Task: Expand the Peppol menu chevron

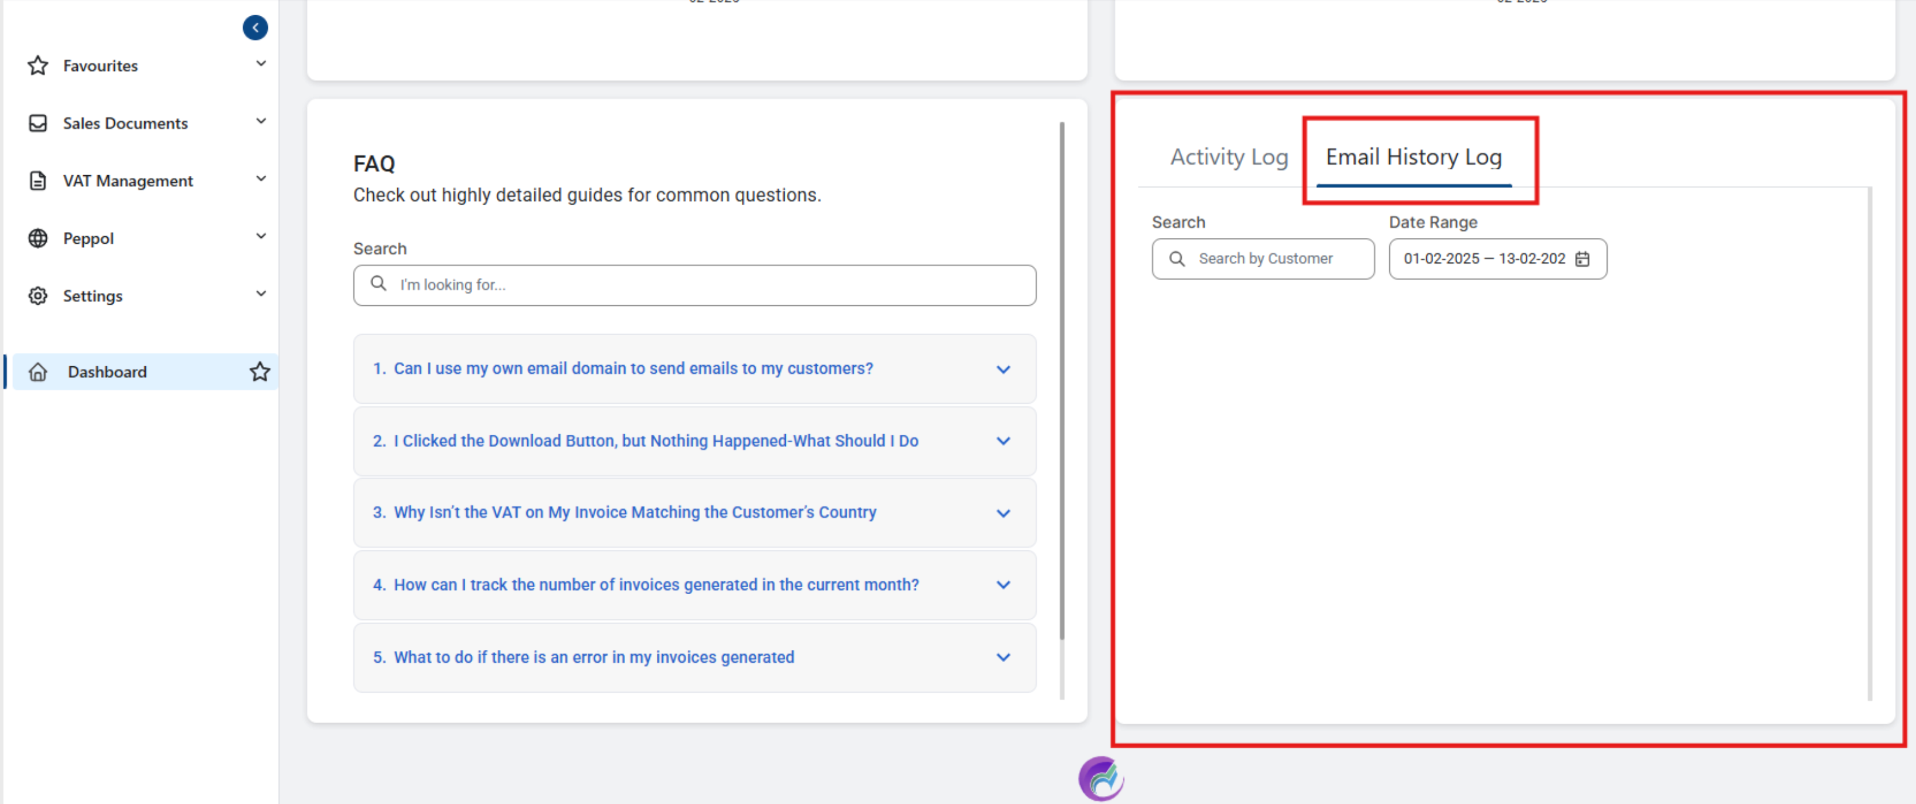Action: coord(261,237)
